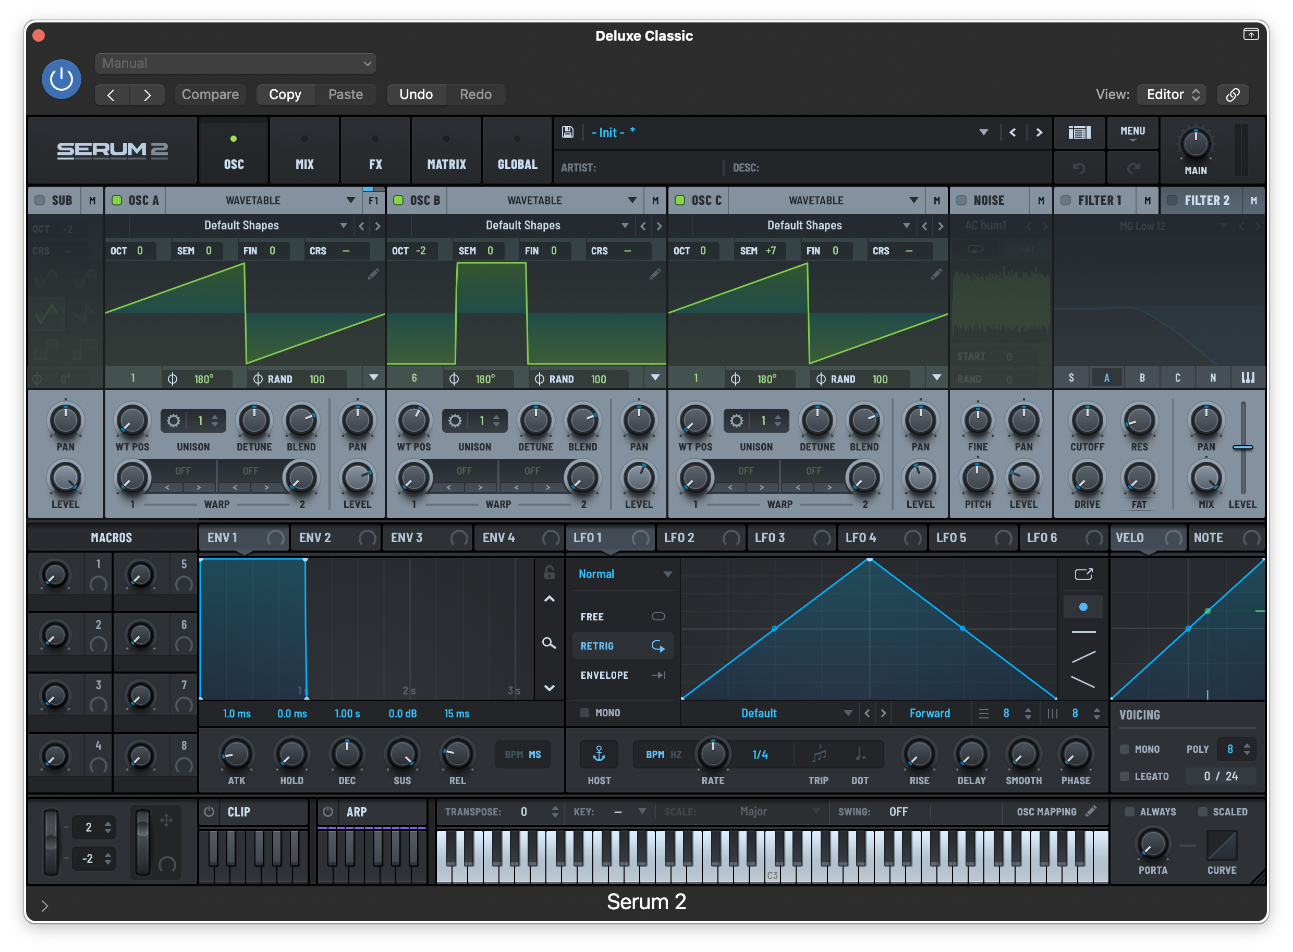Click the window expand icon top right

[x=1250, y=34]
